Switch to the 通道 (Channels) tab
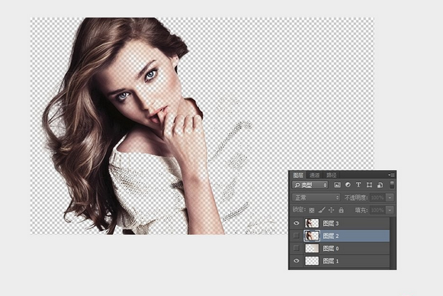This screenshot has height=296, width=443. tap(314, 175)
